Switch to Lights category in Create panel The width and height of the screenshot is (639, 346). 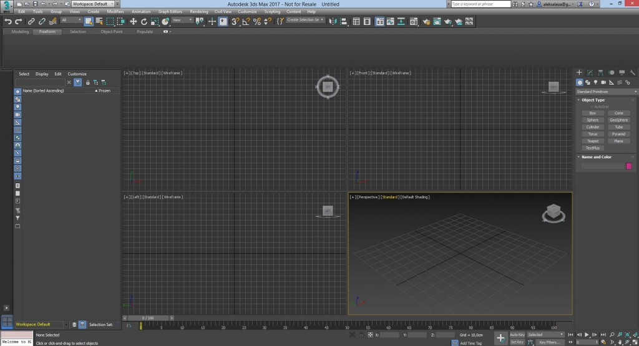click(x=595, y=82)
